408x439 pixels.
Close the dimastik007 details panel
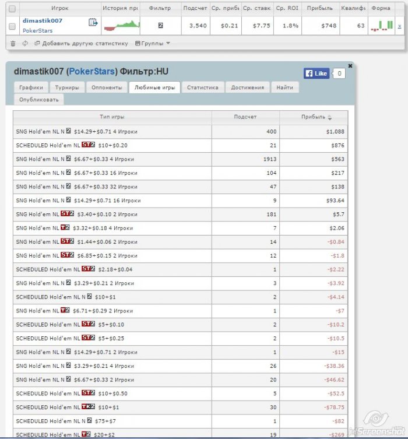[350, 66]
